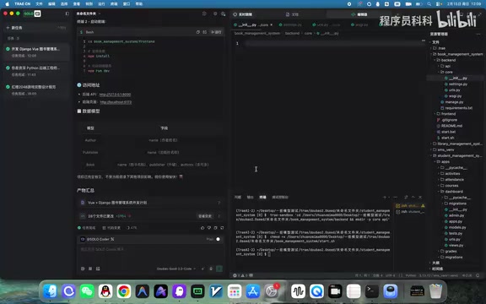Copy the Bash code block

coord(197,32)
